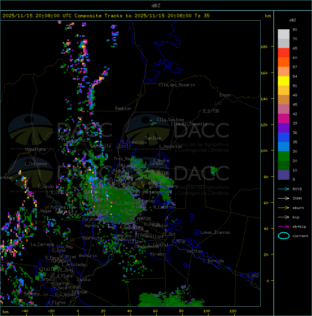Viewport: 312px width, 316px height.
Task: Click the 'S_MARTIN' map label
Action: tap(142, 219)
